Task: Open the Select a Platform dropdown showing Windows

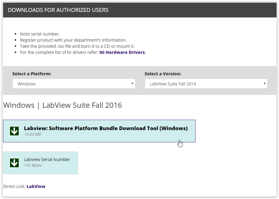Action: tap(73, 84)
